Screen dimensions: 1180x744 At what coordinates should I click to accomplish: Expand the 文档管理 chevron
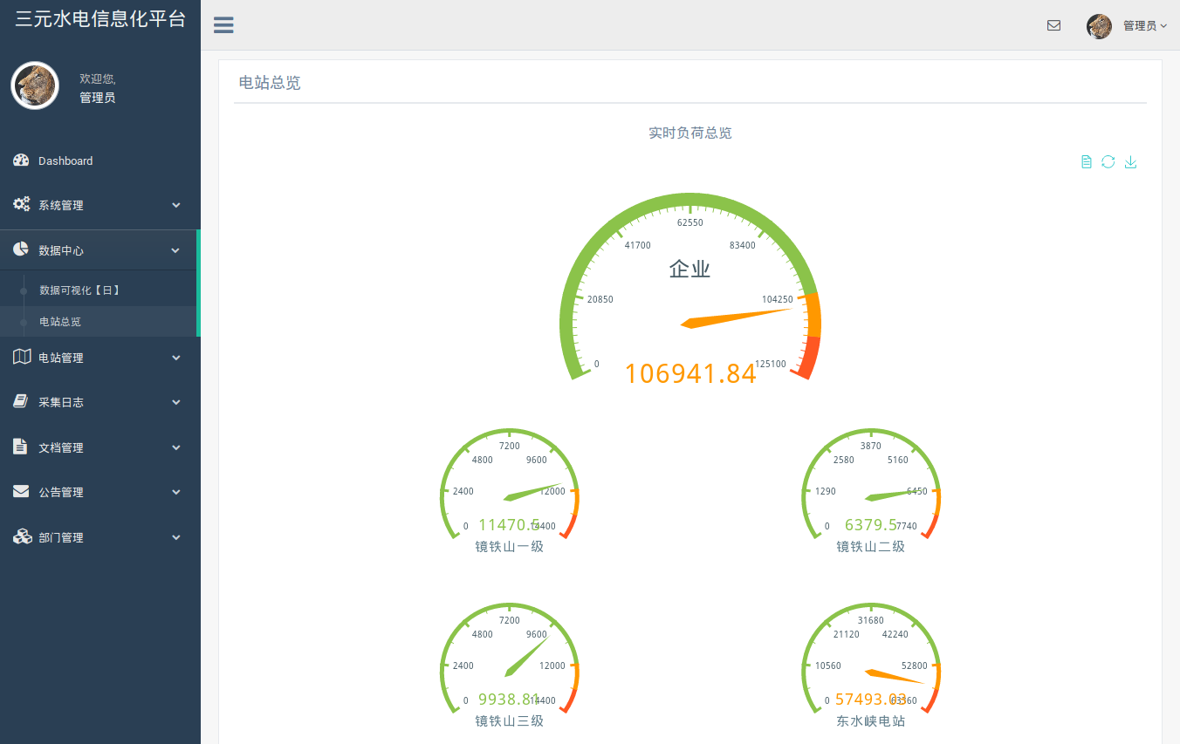click(x=176, y=447)
